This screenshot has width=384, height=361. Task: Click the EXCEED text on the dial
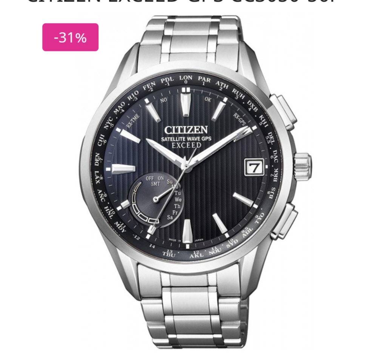pyautogui.click(x=186, y=145)
